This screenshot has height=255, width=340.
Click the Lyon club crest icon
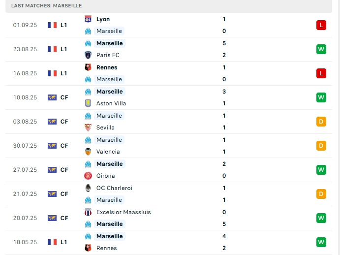pyautogui.click(x=88, y=19)
